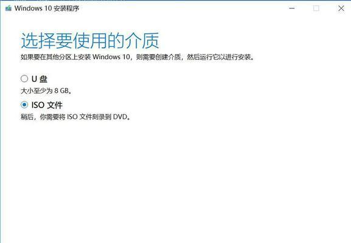Click the empty title bar area beside the title
Viewport: 351px width, 243px height.
179,9
